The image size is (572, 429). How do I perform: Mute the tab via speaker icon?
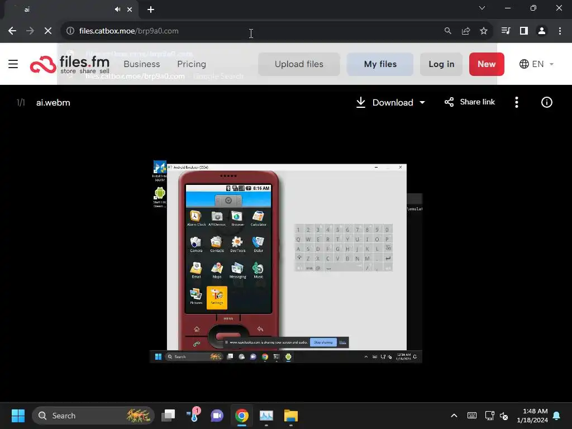117,9
